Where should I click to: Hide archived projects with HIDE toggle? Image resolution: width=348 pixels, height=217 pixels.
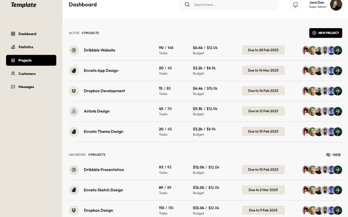pos(333,155)
